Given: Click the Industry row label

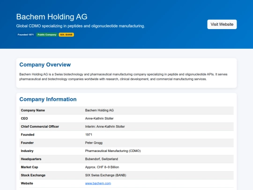Looking at the screenshot, I should click(x=27, y=151).
